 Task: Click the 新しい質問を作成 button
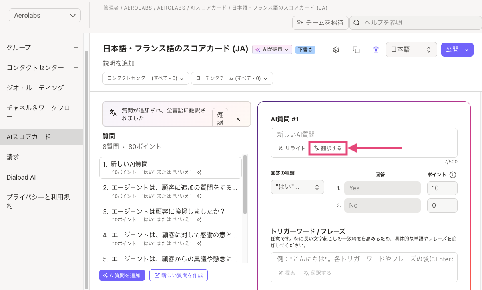(179, 275)
